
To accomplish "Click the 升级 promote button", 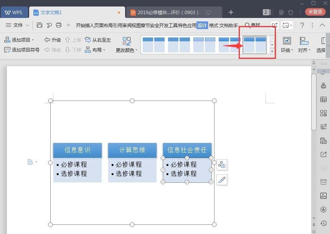I will pyautogui.click(x=53, y=40).
